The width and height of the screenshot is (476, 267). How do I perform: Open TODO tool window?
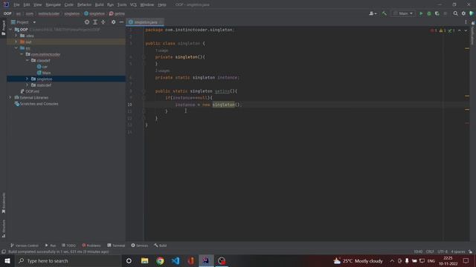click(68, 245)
